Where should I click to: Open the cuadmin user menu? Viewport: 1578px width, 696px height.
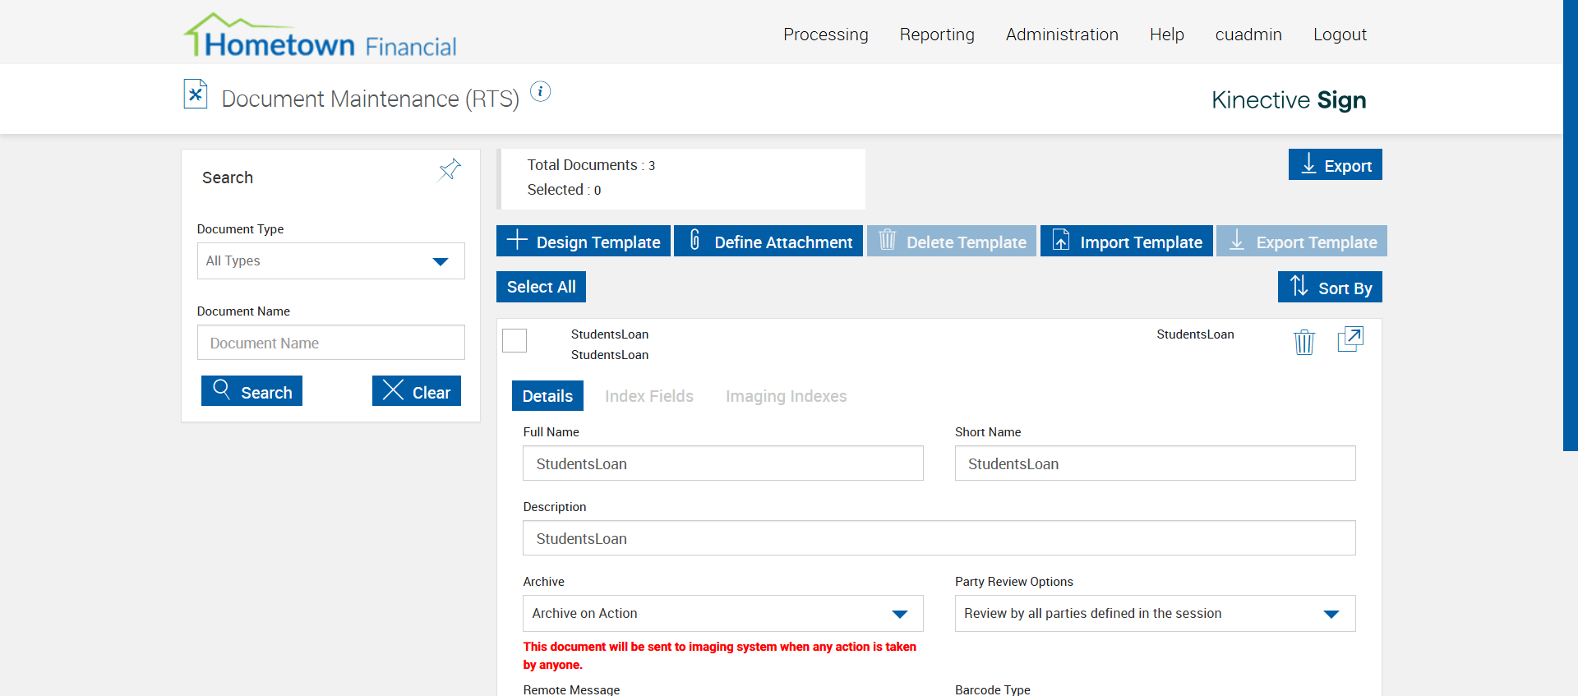1248,35
